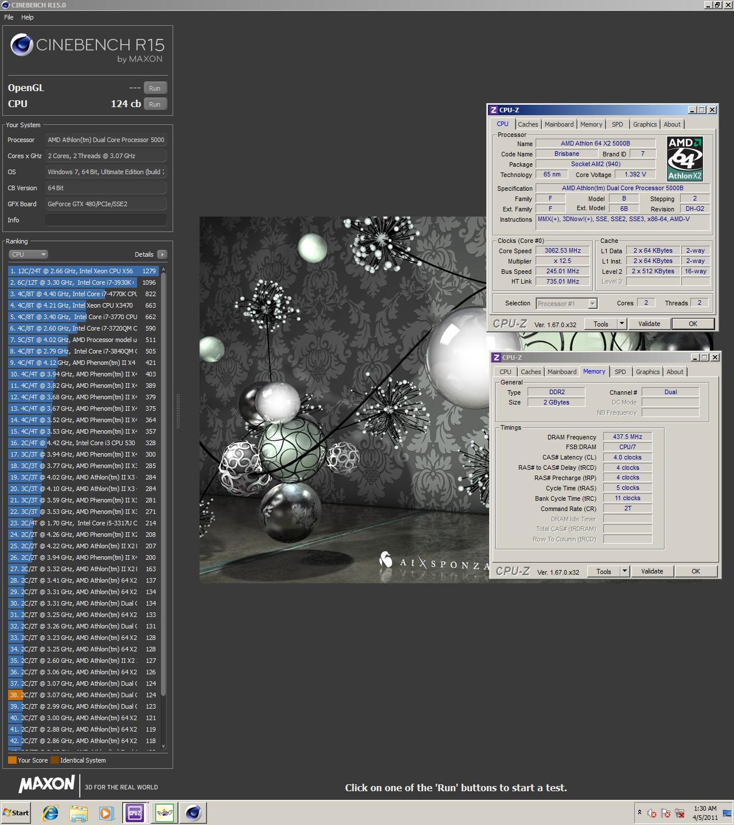Viewport: 734px width, 825px height.
Task: Click the DRAM Frequency value 437.5 MHz
Action: [627, 437]
